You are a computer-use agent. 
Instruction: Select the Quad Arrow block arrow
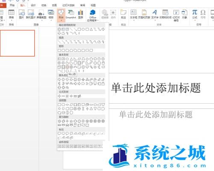83,80
